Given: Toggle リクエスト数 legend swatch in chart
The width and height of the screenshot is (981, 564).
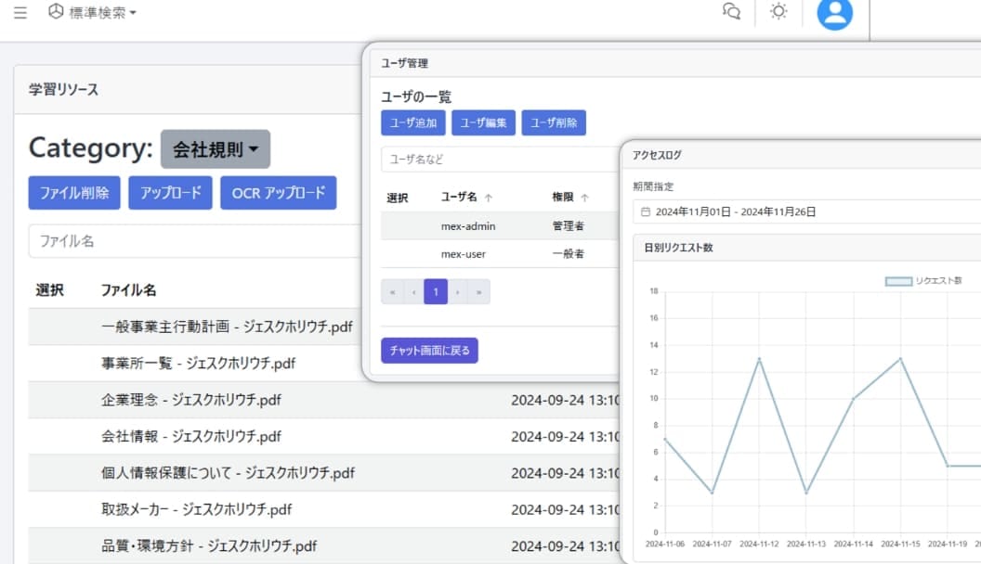Looking at the screenshot, I should pyautogui.click(x=897, y=280).
